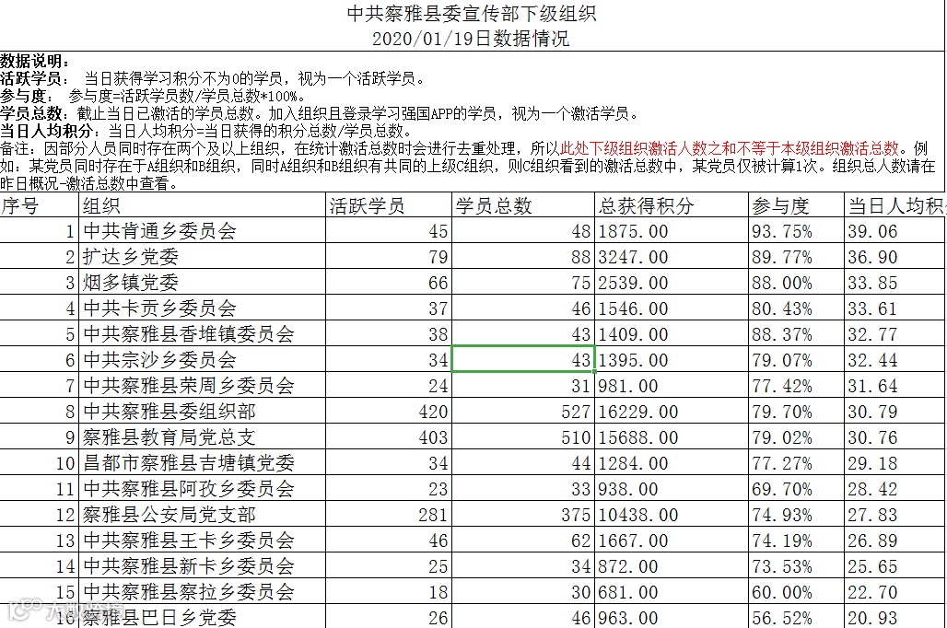This screenshot has width=947, height=628.
Task: Select total learners cell 510
Action: tap(523, 437)
